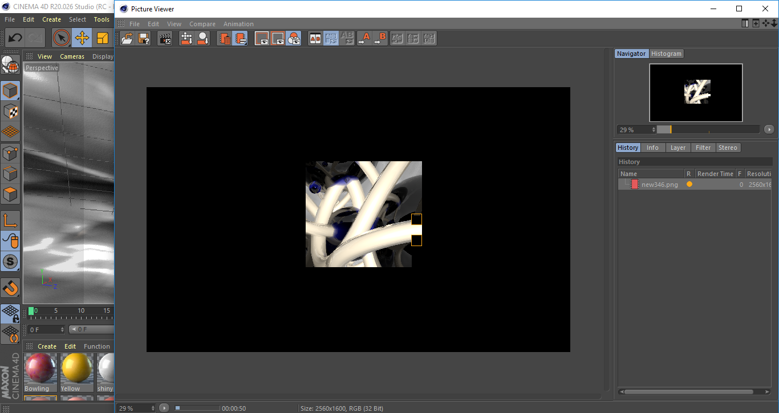Toggle the RGB channels eye icon

tap(294, 38)
